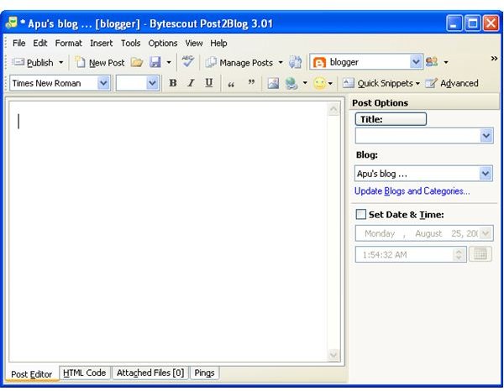Click the smiley emoticon icon
Image resolution: width=504 pixels, height=391 pixels.
(x=319, y=83)
